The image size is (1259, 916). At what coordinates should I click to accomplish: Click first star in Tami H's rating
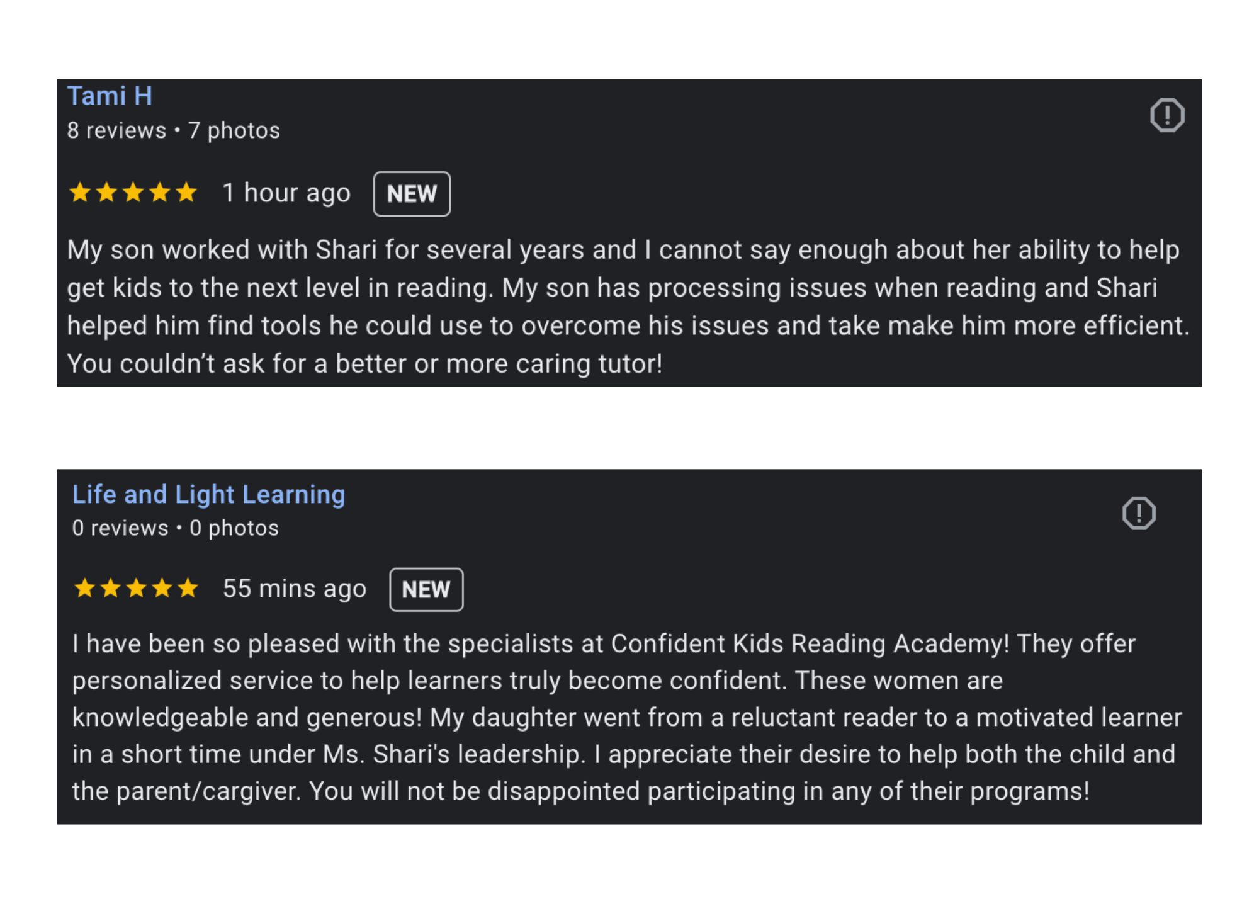(x=80, y=192)
